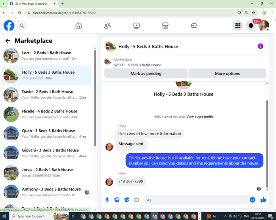Click the conversation list scrollbar
276x220 pixels.
click(95, 98)
